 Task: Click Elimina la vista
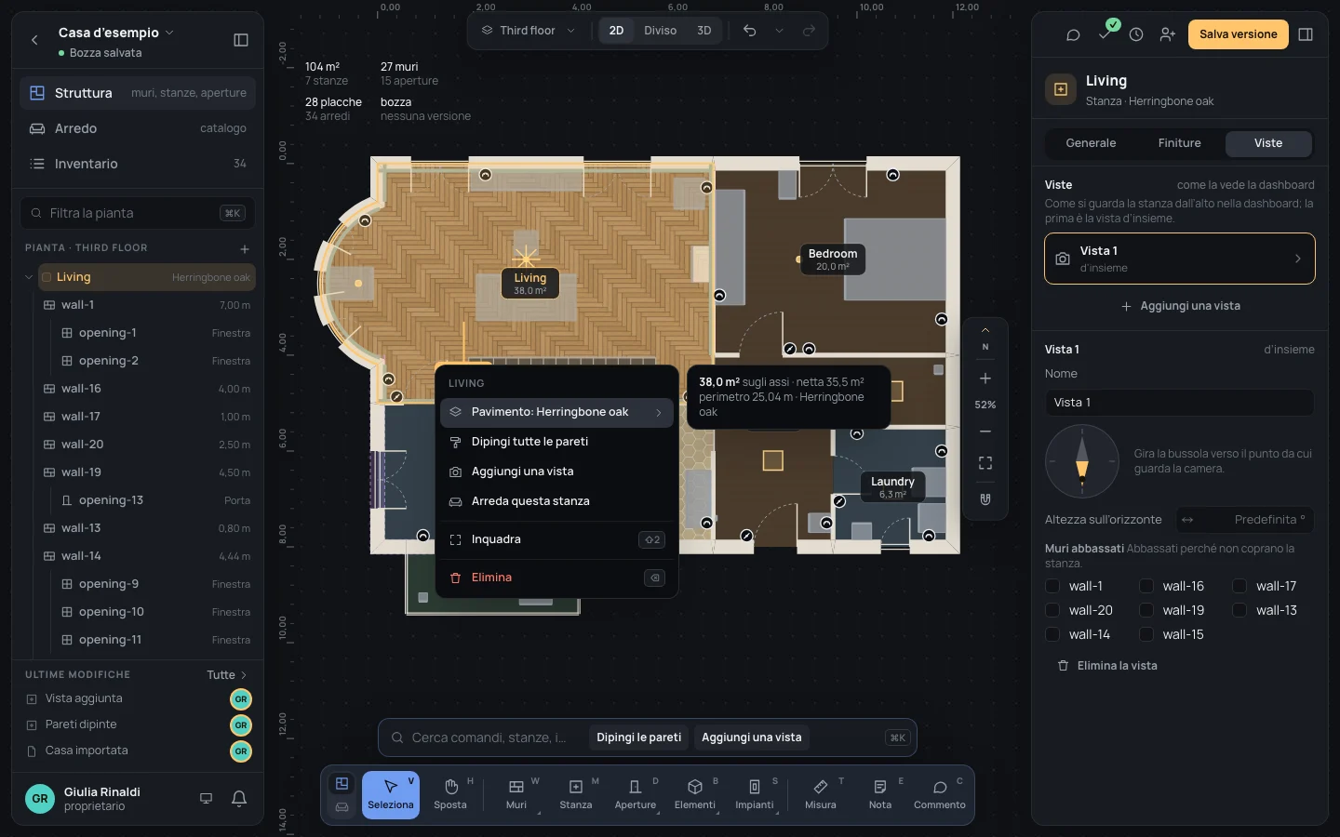[x=1107, y=666]
